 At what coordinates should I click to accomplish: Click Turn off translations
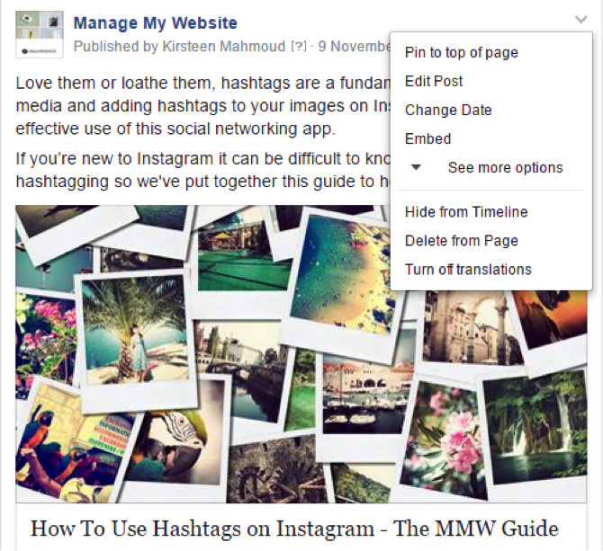(x=468, y=270)
